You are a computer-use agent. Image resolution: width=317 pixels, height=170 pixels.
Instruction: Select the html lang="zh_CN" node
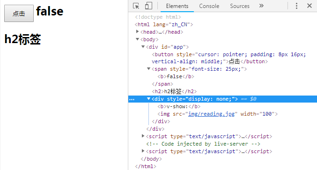(x=164, y=24)
